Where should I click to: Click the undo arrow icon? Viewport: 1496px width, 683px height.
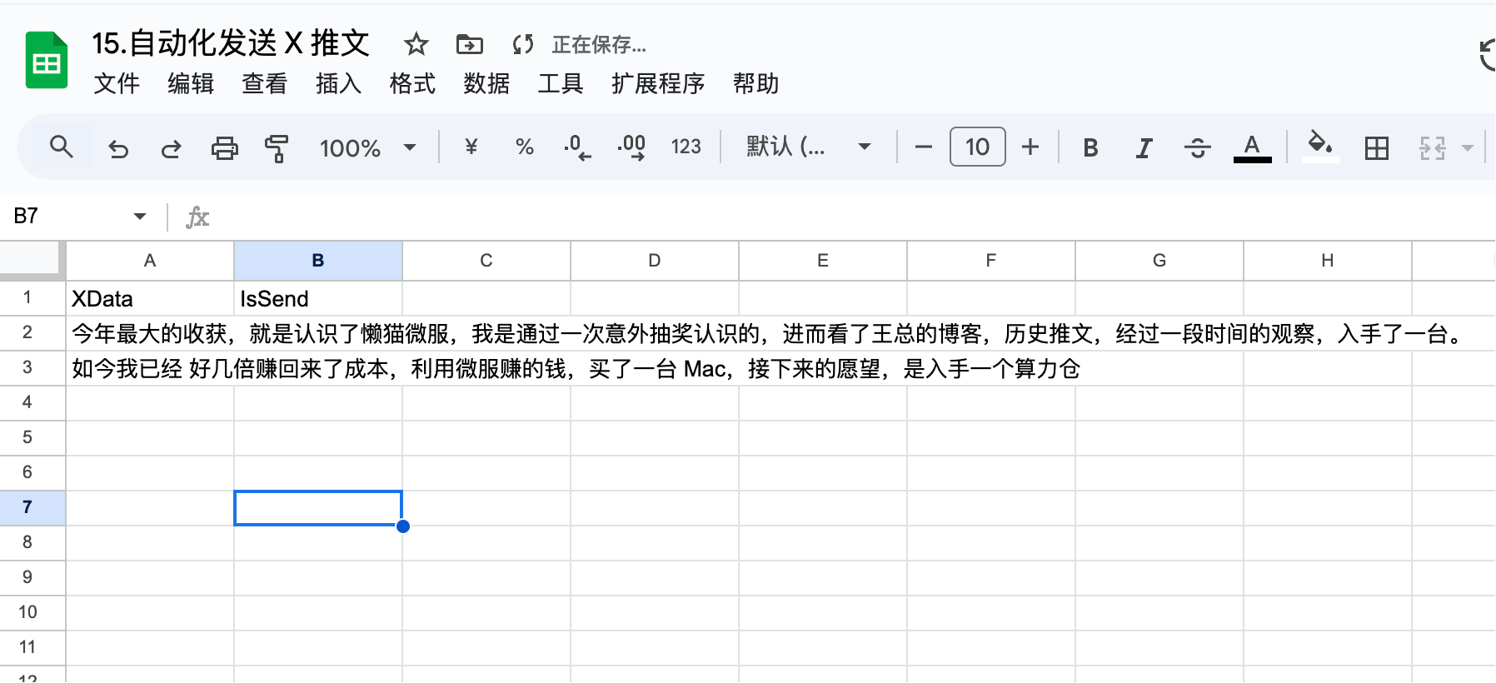point(118,148)
